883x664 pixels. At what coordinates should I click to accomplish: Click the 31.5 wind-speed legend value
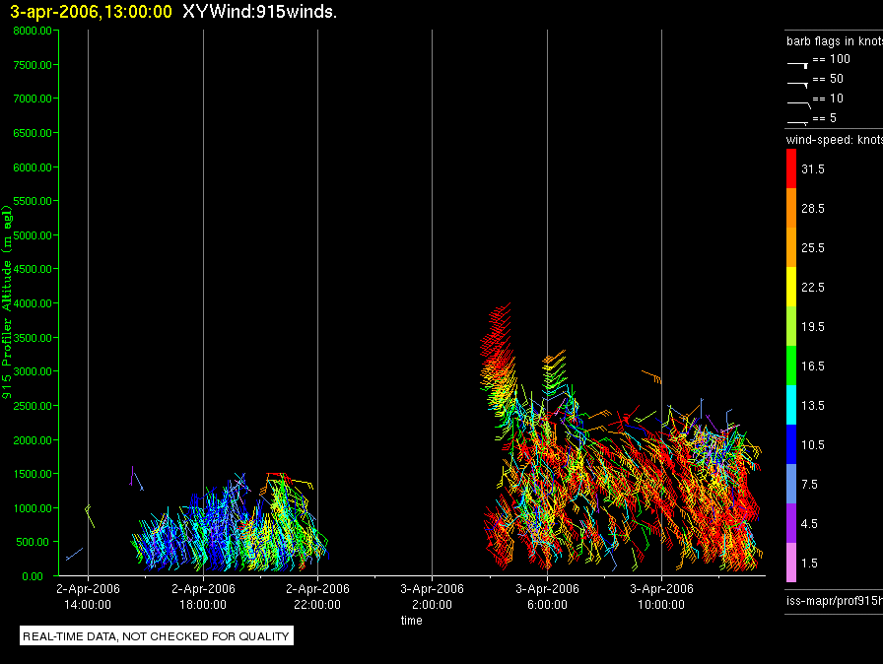click(x=813, y=168)
